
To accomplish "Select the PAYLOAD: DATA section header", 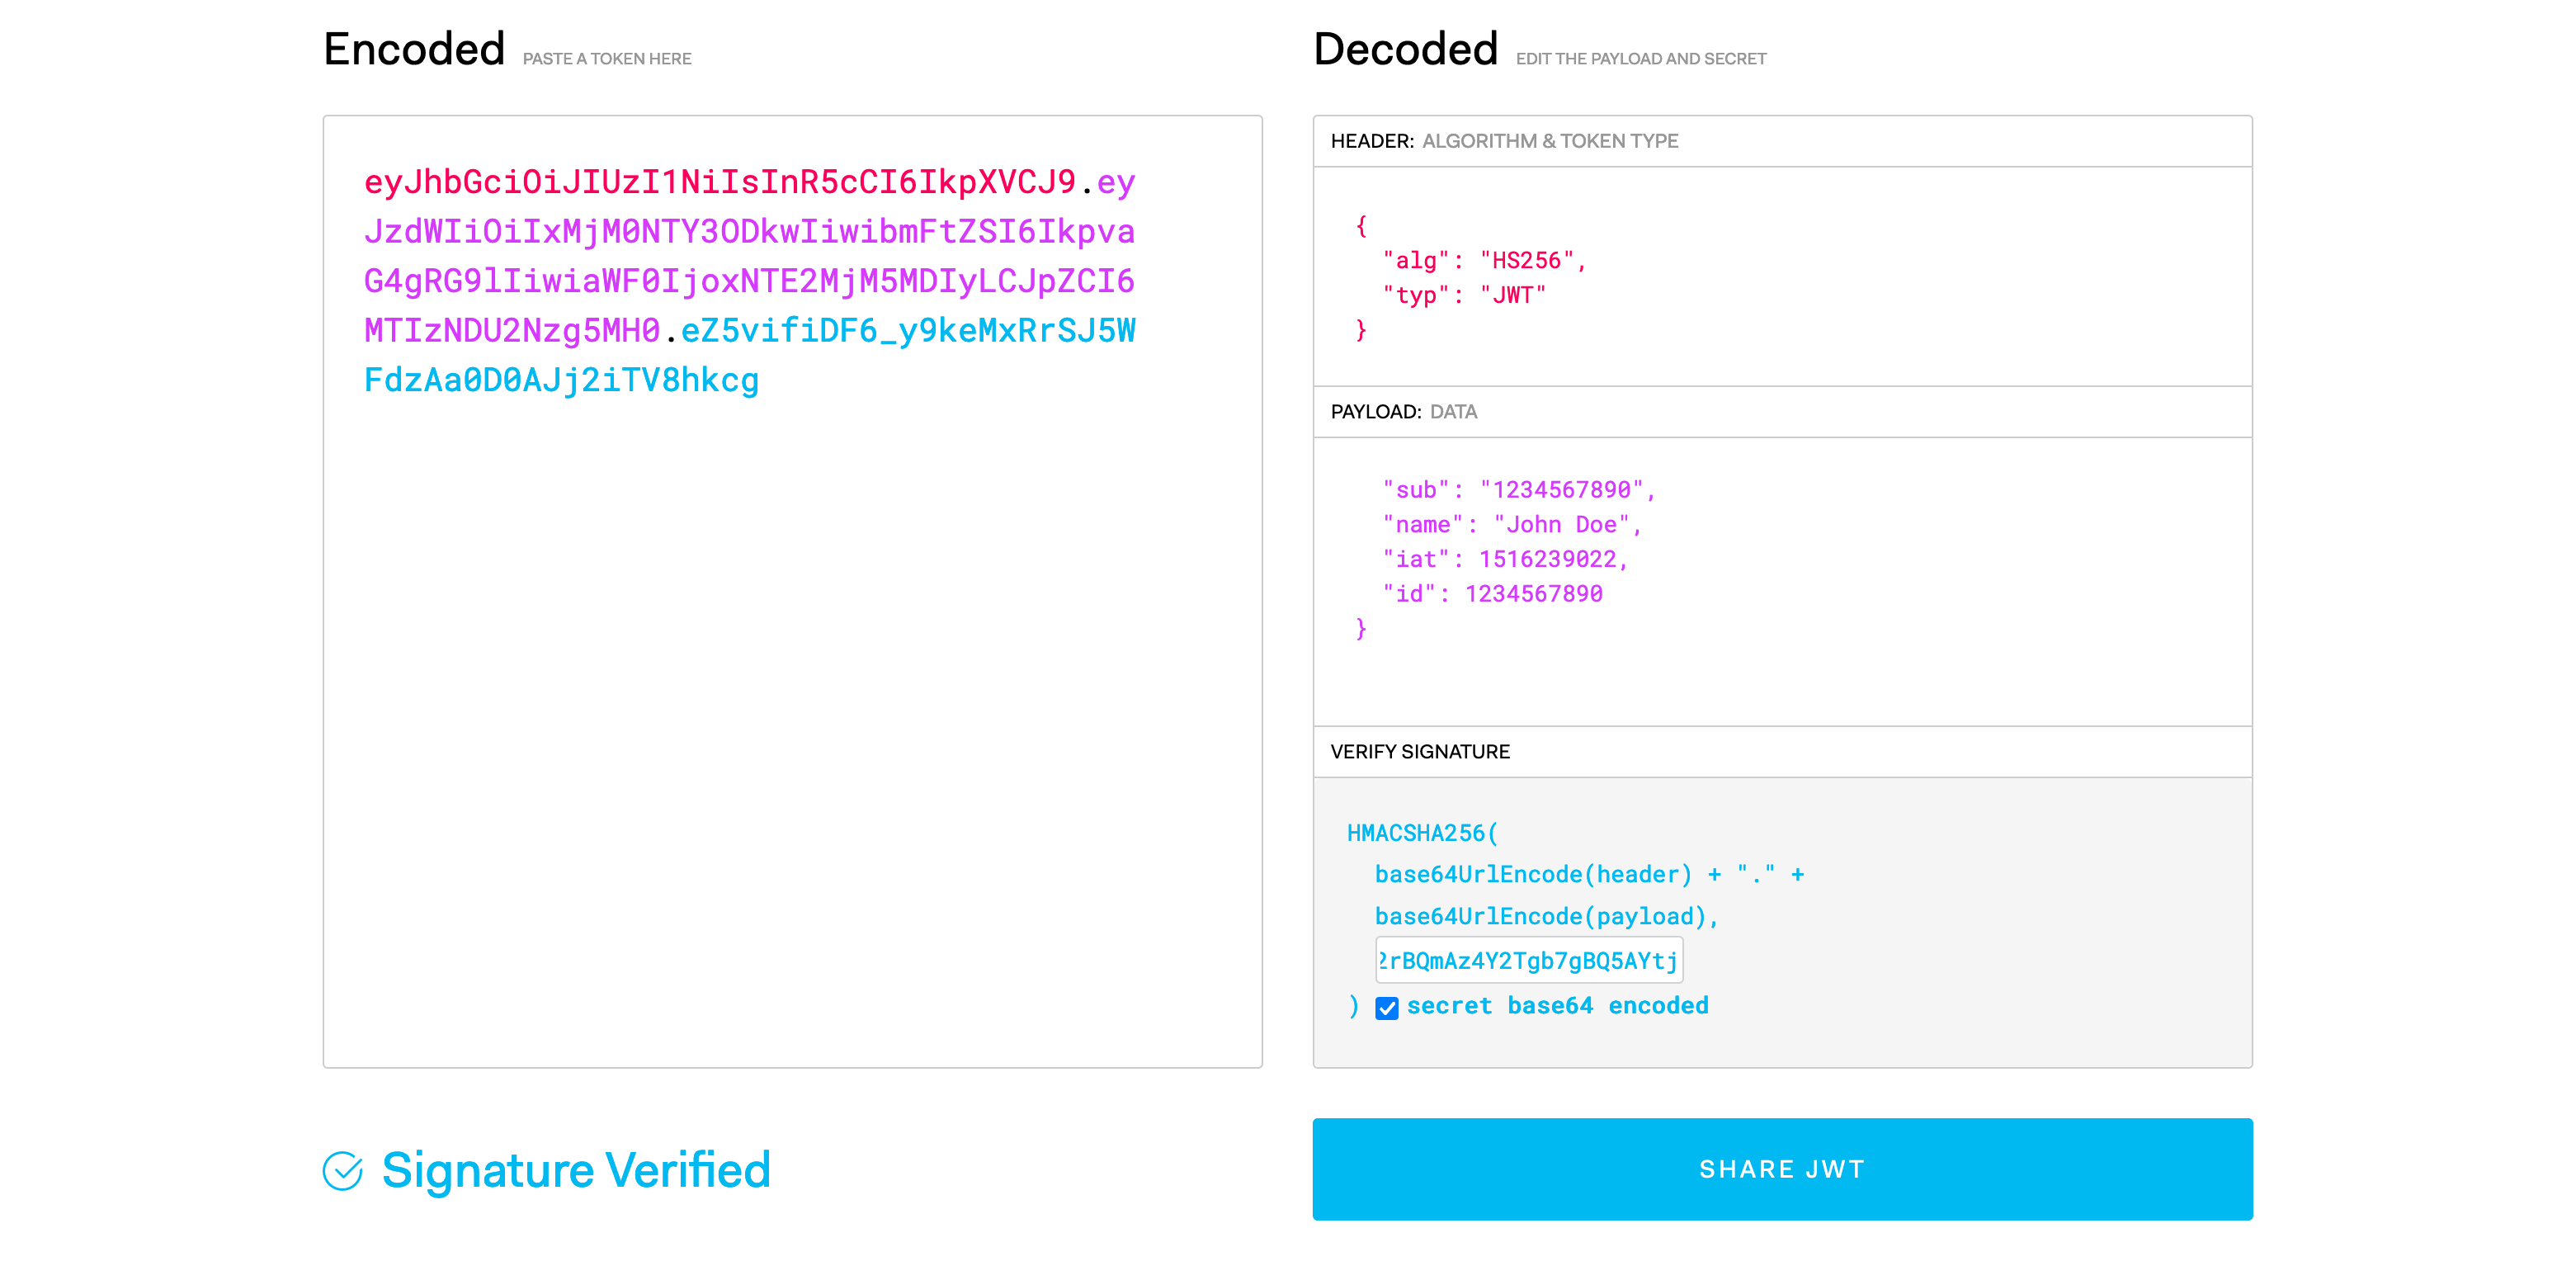I will [1403, 411].
